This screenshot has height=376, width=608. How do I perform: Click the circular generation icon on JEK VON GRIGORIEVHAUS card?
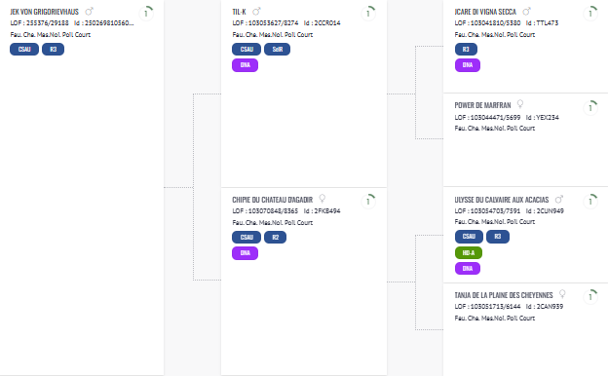tap(146, 14)
